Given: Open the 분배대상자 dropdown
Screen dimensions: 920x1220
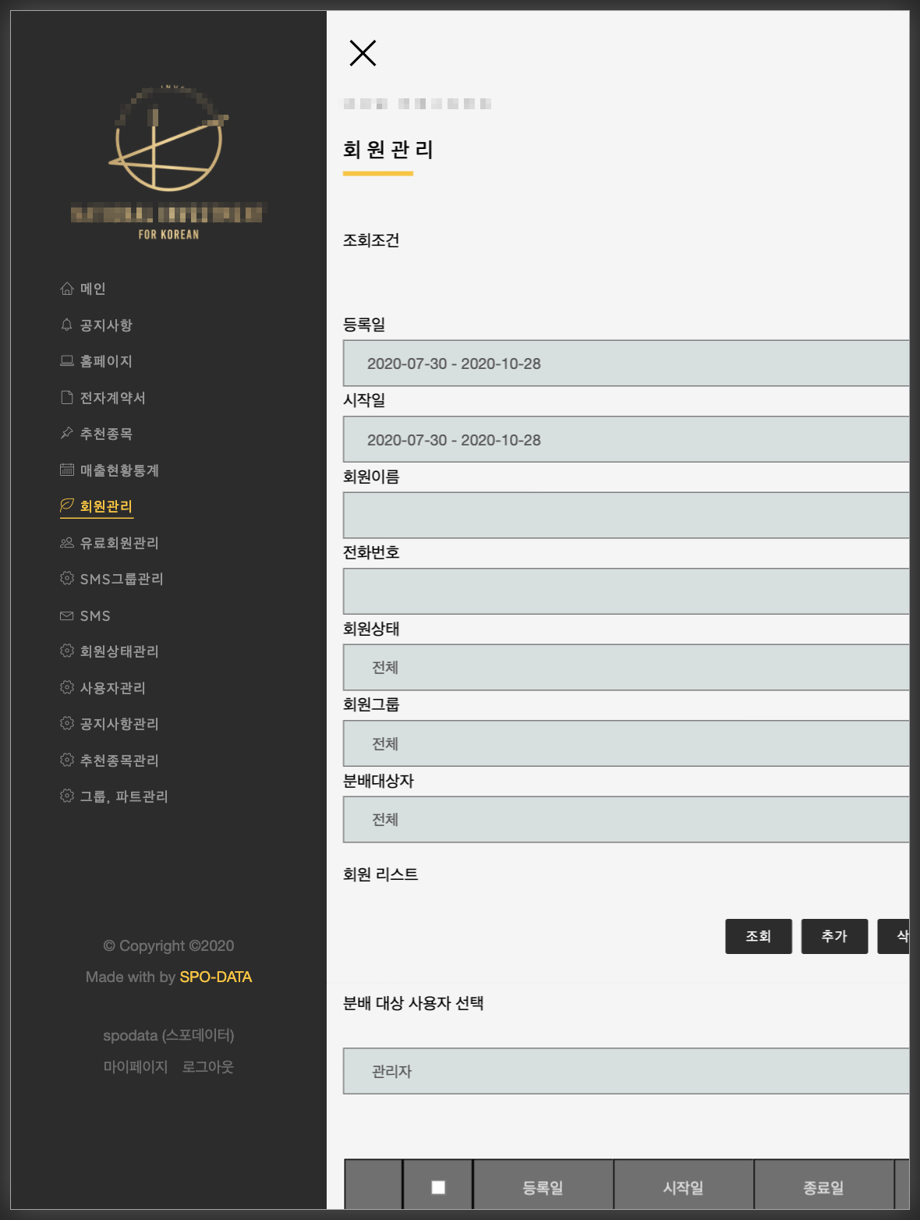Looking at the screenshot, I should 626,820.
